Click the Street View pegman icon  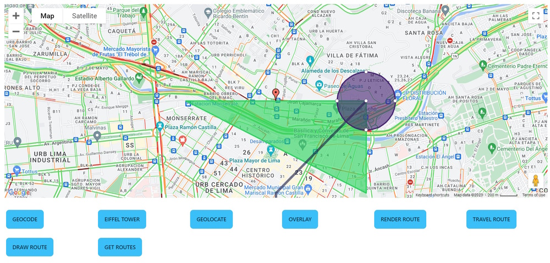click(535, 181)
